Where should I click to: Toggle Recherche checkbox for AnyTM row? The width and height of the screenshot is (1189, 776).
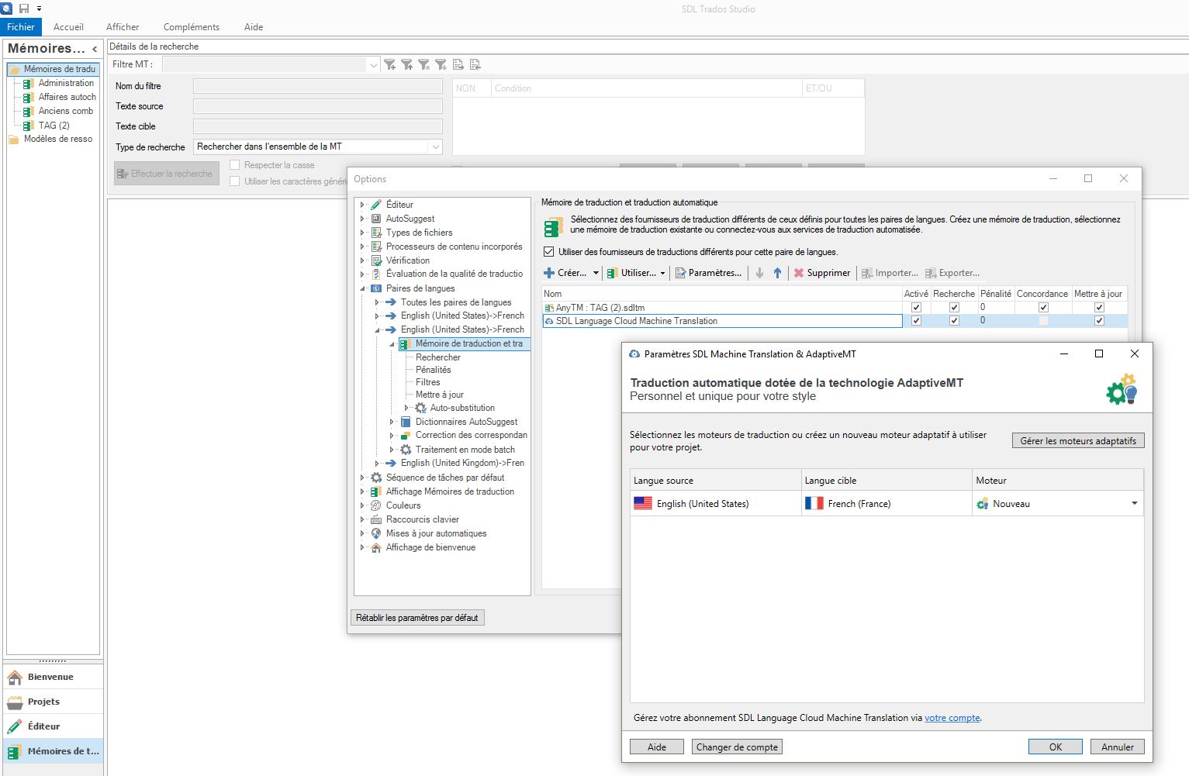[x=954, y=308]
